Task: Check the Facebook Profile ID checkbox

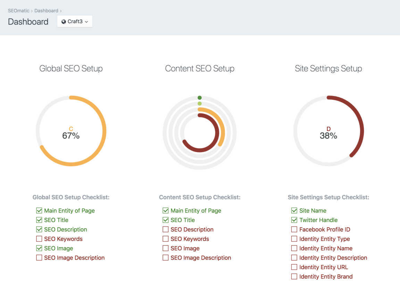Action: pyautogui.click(x=294, y=230)
